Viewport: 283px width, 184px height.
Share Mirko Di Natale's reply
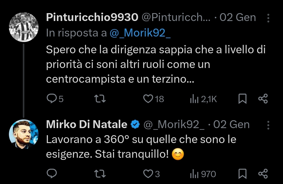(263, 174)
